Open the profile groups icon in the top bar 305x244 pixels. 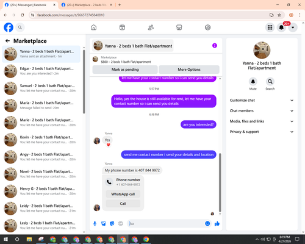(x=207, y=27)
